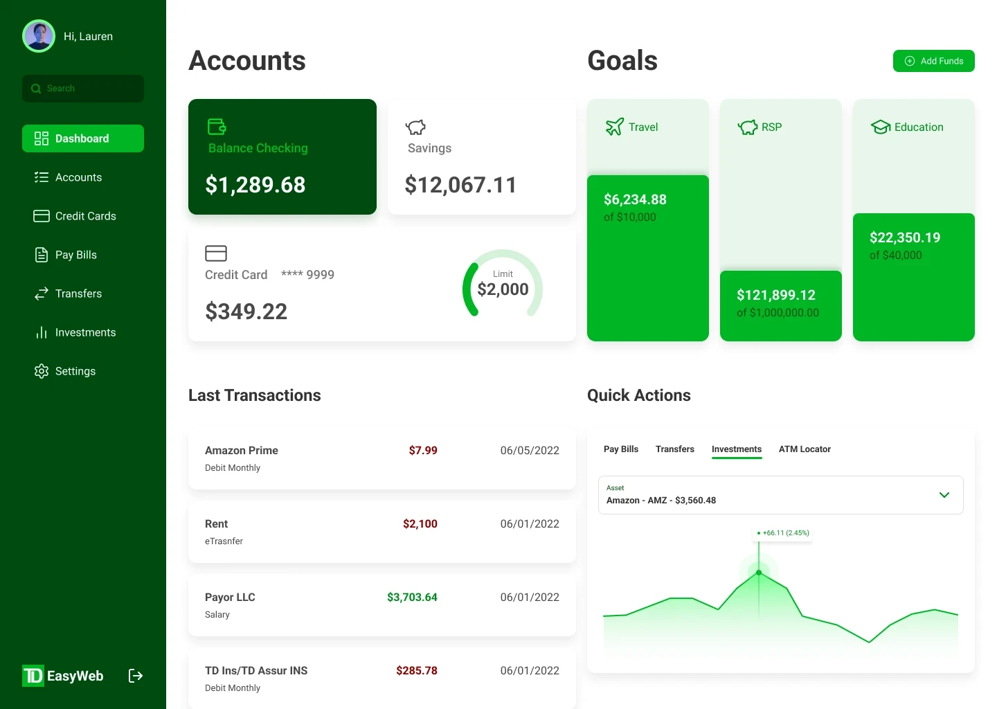Open the TD Ins/TD Assur INS transaction
The width and height of the screenshot is (997, 709).
tap(382, 679)
